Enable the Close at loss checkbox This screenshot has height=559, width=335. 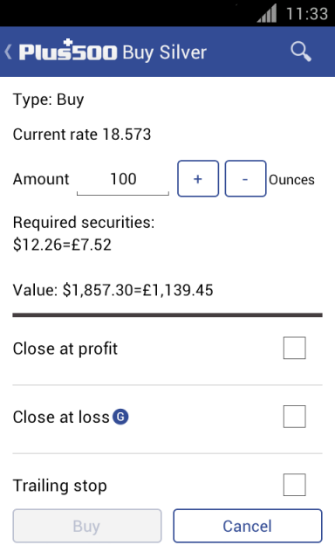coord(294,417)
